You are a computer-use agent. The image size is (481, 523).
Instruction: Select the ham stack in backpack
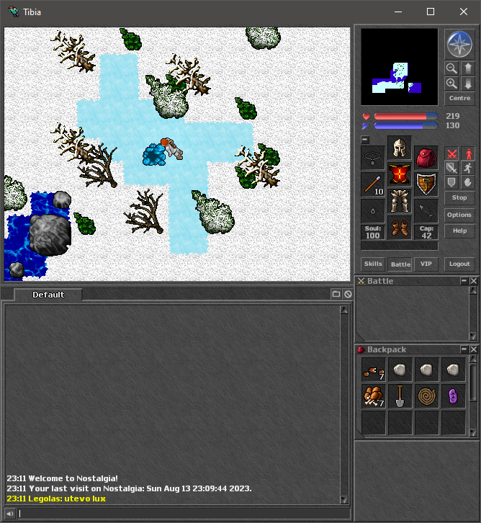pyautogui.click(x=373, y=396)
